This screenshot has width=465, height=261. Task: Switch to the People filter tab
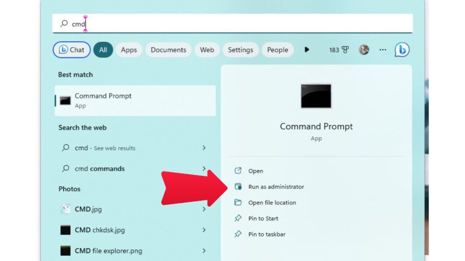coord(277,50)
